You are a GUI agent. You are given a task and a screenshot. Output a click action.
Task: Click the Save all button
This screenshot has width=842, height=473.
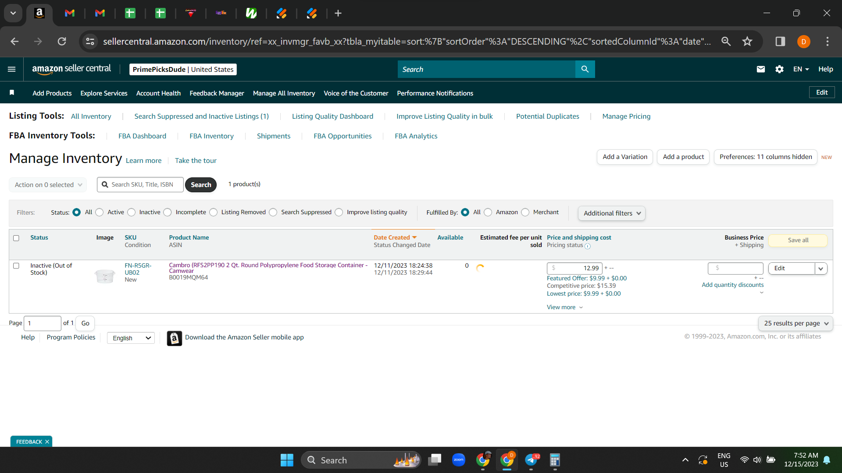(x=798, y=240)
